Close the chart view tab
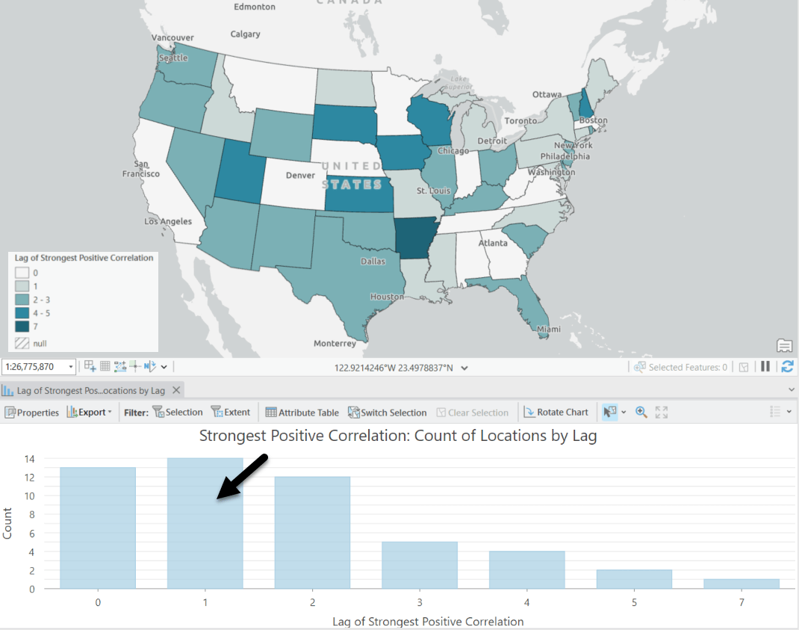 point(176,390)
